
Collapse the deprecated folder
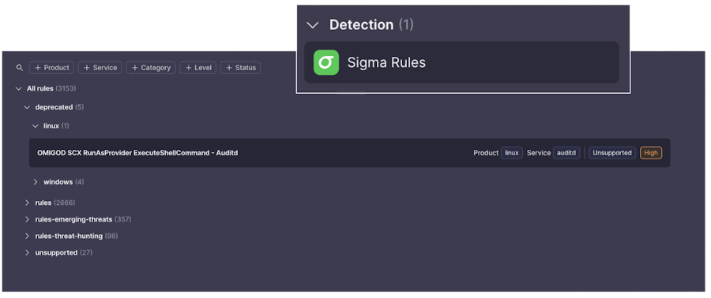(x=27, y=107)
